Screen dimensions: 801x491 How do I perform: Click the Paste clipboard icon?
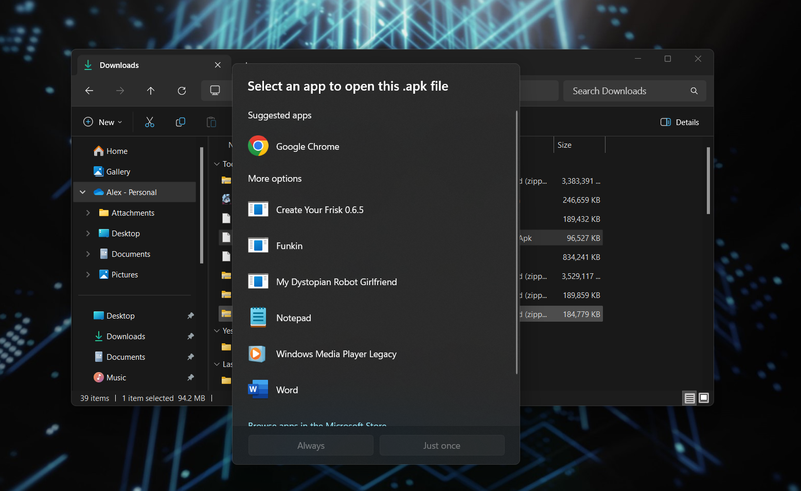[211, 122]
